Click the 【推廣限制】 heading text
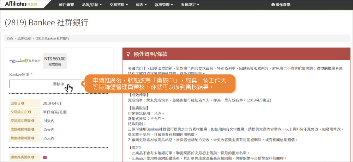353x162 pixels. pyautogui.click(x=139, y=108)
